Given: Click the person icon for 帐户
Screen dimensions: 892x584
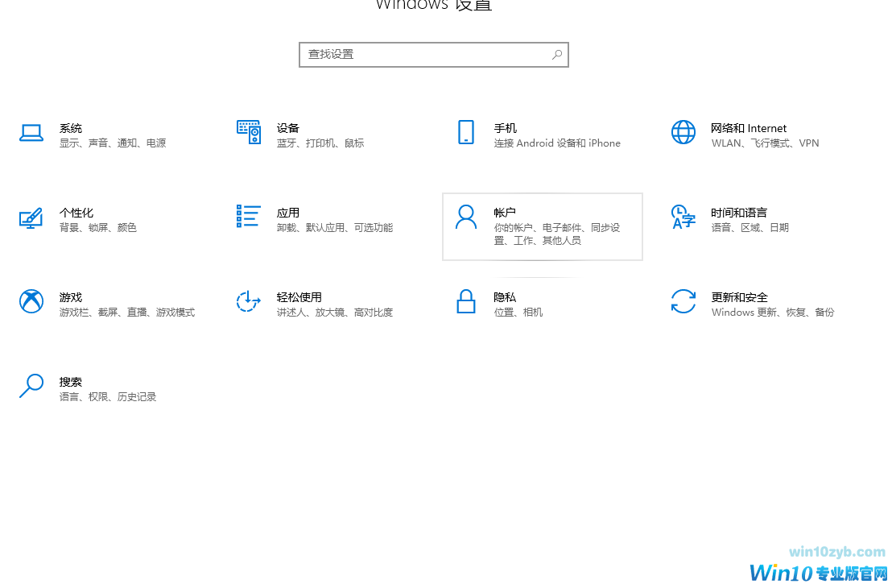Looking at the screenshot, I should (x=465, y=217).
